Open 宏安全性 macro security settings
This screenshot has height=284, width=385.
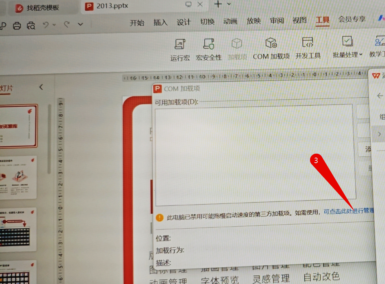[x=209, y=49]
